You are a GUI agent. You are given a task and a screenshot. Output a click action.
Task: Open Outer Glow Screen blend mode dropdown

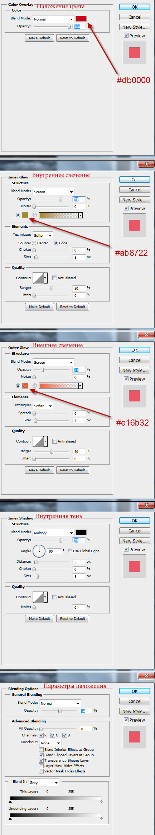(53, 362)
